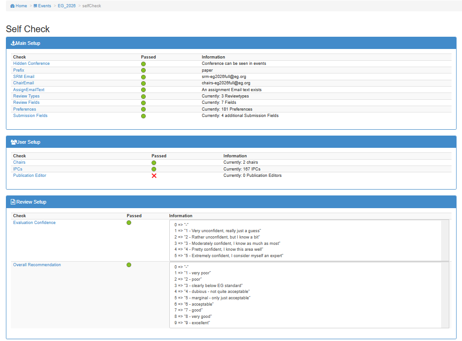The image size is (462, 341).
Task: Click the green status dot for SRM Email
Action: point(143,77)
